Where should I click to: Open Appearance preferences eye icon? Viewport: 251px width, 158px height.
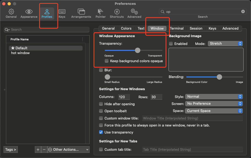pyautogui.click(x=29, y=12)
